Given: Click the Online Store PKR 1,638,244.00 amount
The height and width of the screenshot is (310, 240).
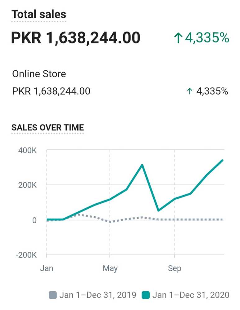Looking at the screenshot, I should click(51, 91).
